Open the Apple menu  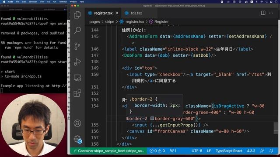[3, 2]
